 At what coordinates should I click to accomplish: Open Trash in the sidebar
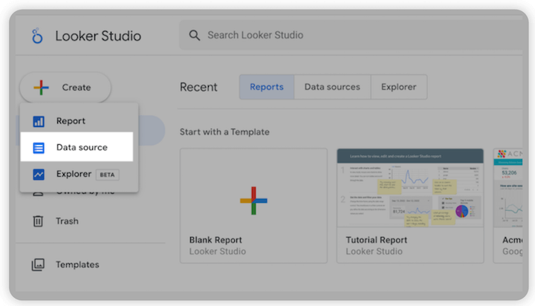coord(66,221)
